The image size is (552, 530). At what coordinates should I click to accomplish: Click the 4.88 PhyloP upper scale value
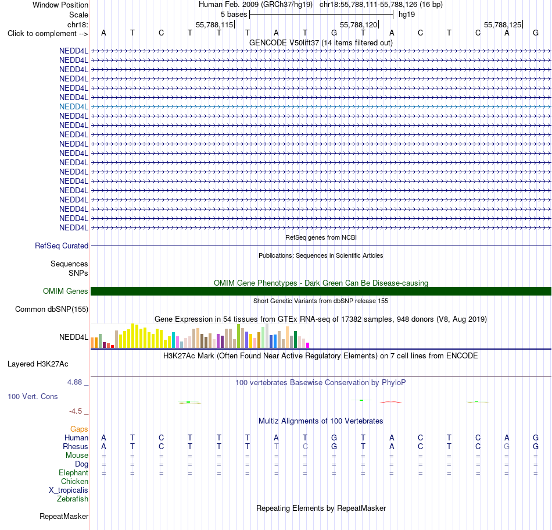[x=74, y=382]
